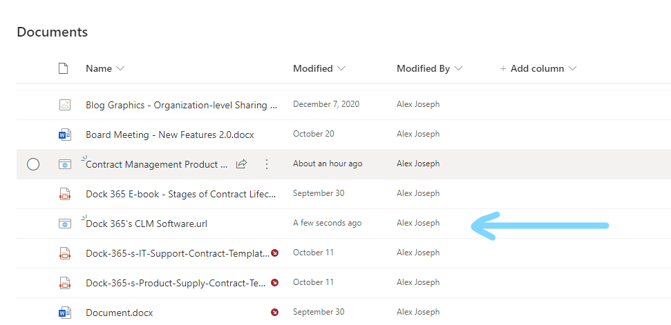Click the link file icon for Dock 365's CLM Software.url
671x325 pixels.
click(64, 224)
